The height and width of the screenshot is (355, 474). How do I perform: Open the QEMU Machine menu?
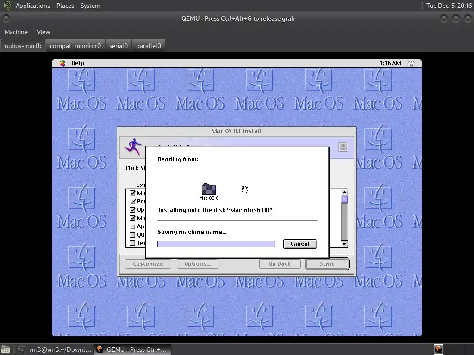pos(16,32)
